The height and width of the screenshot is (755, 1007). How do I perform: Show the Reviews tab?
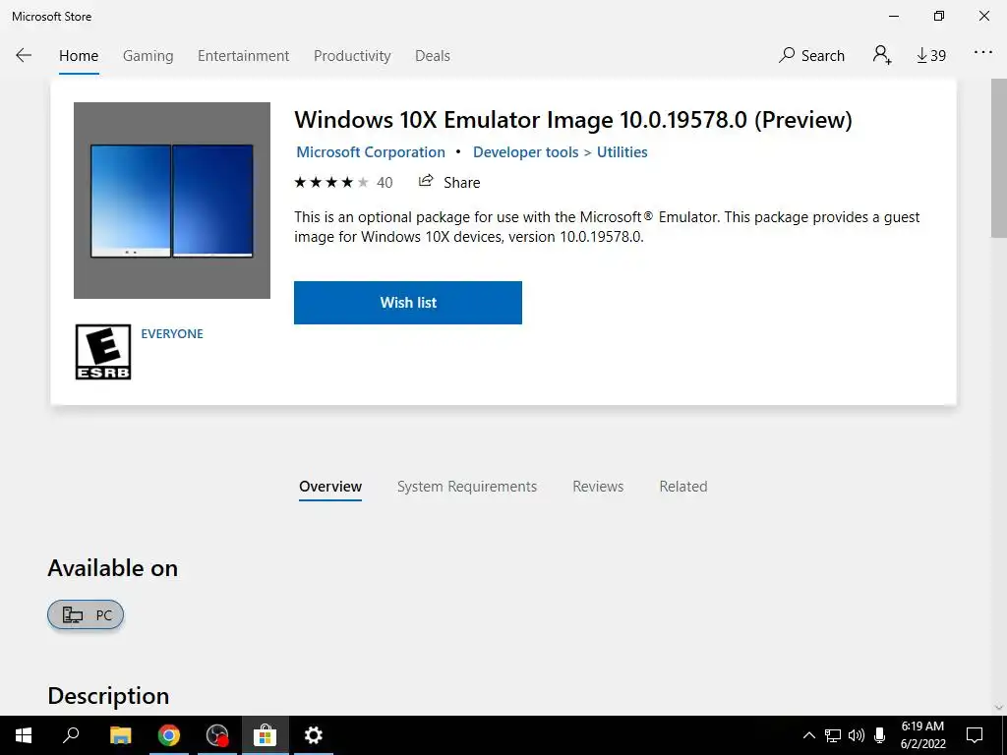pyautogui.click(x=598, y=487)
